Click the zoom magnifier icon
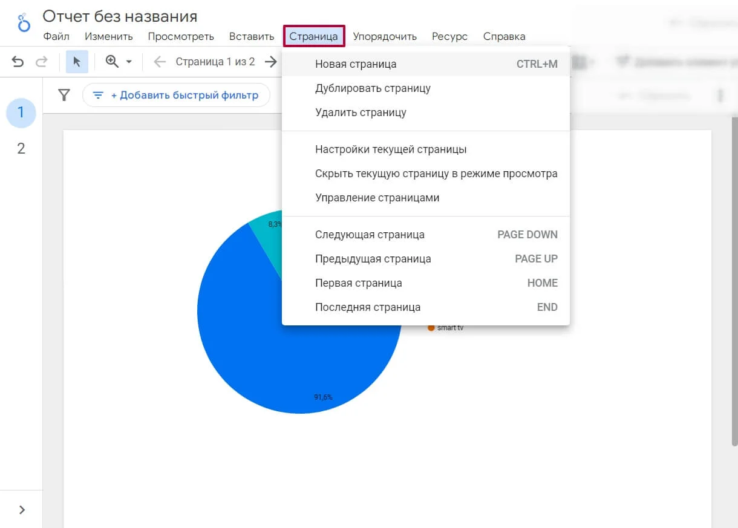The width and height of the screenshot is (738, 528). 112,62
